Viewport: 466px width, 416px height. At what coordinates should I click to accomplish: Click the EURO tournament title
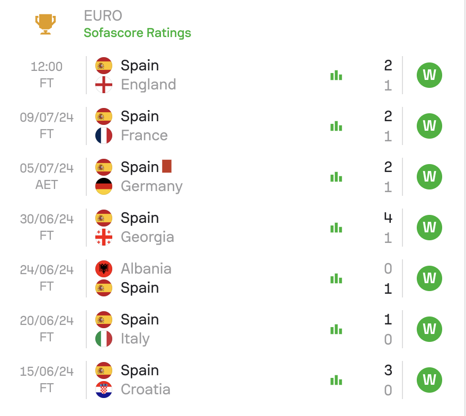tap(103, 16)
